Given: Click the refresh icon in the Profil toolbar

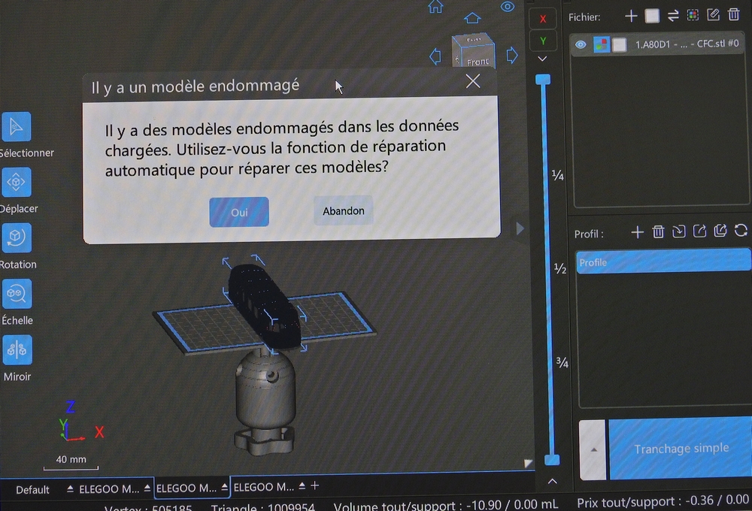Looking at the screenshot, I should tap(741, 230).
